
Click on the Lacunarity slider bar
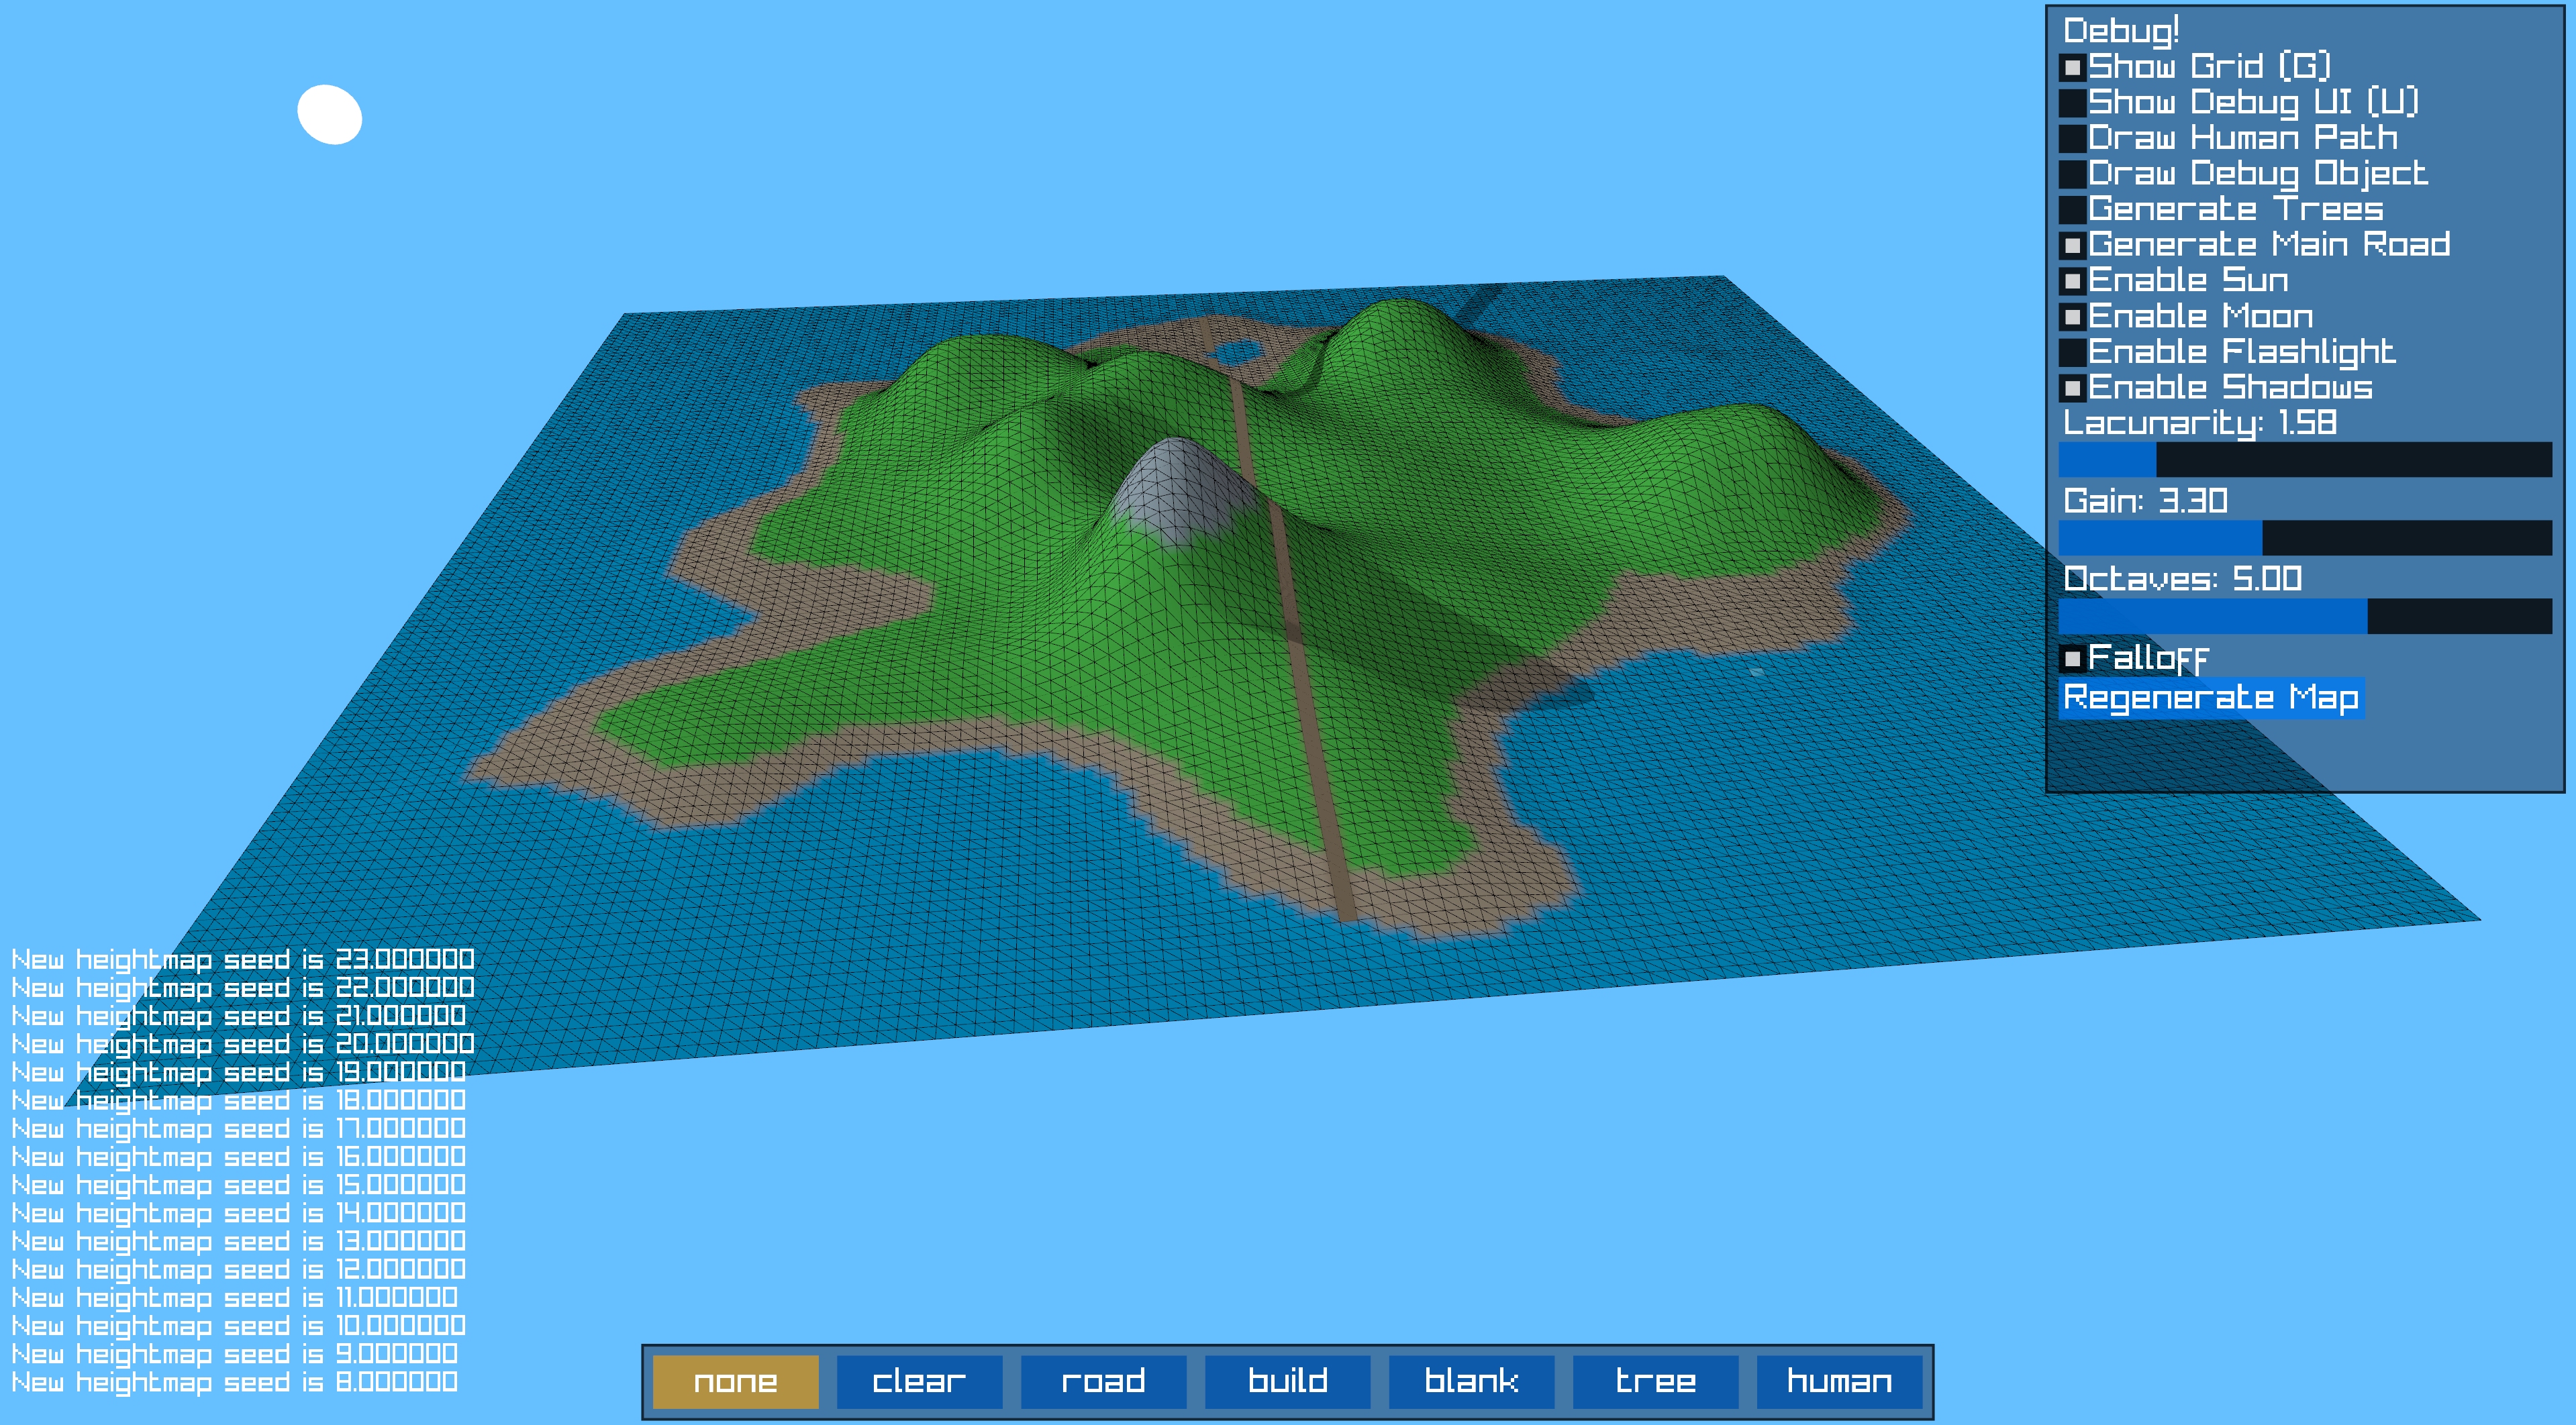[2304, 460]
